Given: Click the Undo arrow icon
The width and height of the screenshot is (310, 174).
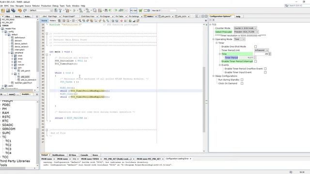Looking at the screenshot, I should pos(20,11).
